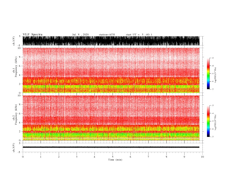Click the "4" kHz tick of ch.1 frequency axis
This screenshot has width=228, height=176.
tap(20, 75)
